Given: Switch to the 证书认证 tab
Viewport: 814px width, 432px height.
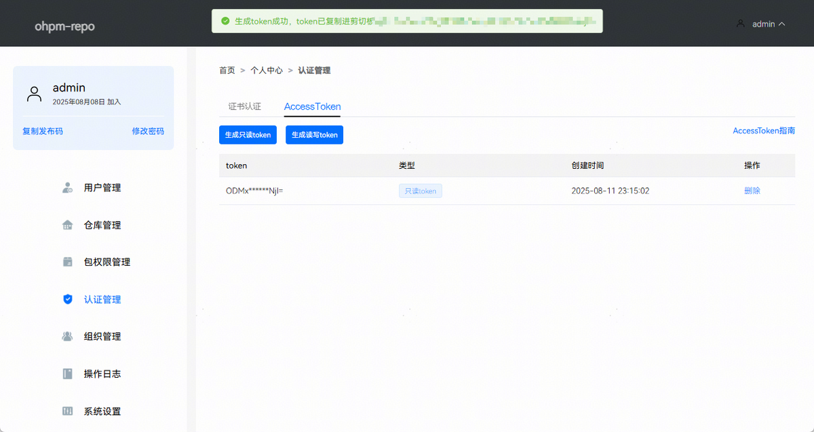Looking at the screenshot, I should click(244, 106).
